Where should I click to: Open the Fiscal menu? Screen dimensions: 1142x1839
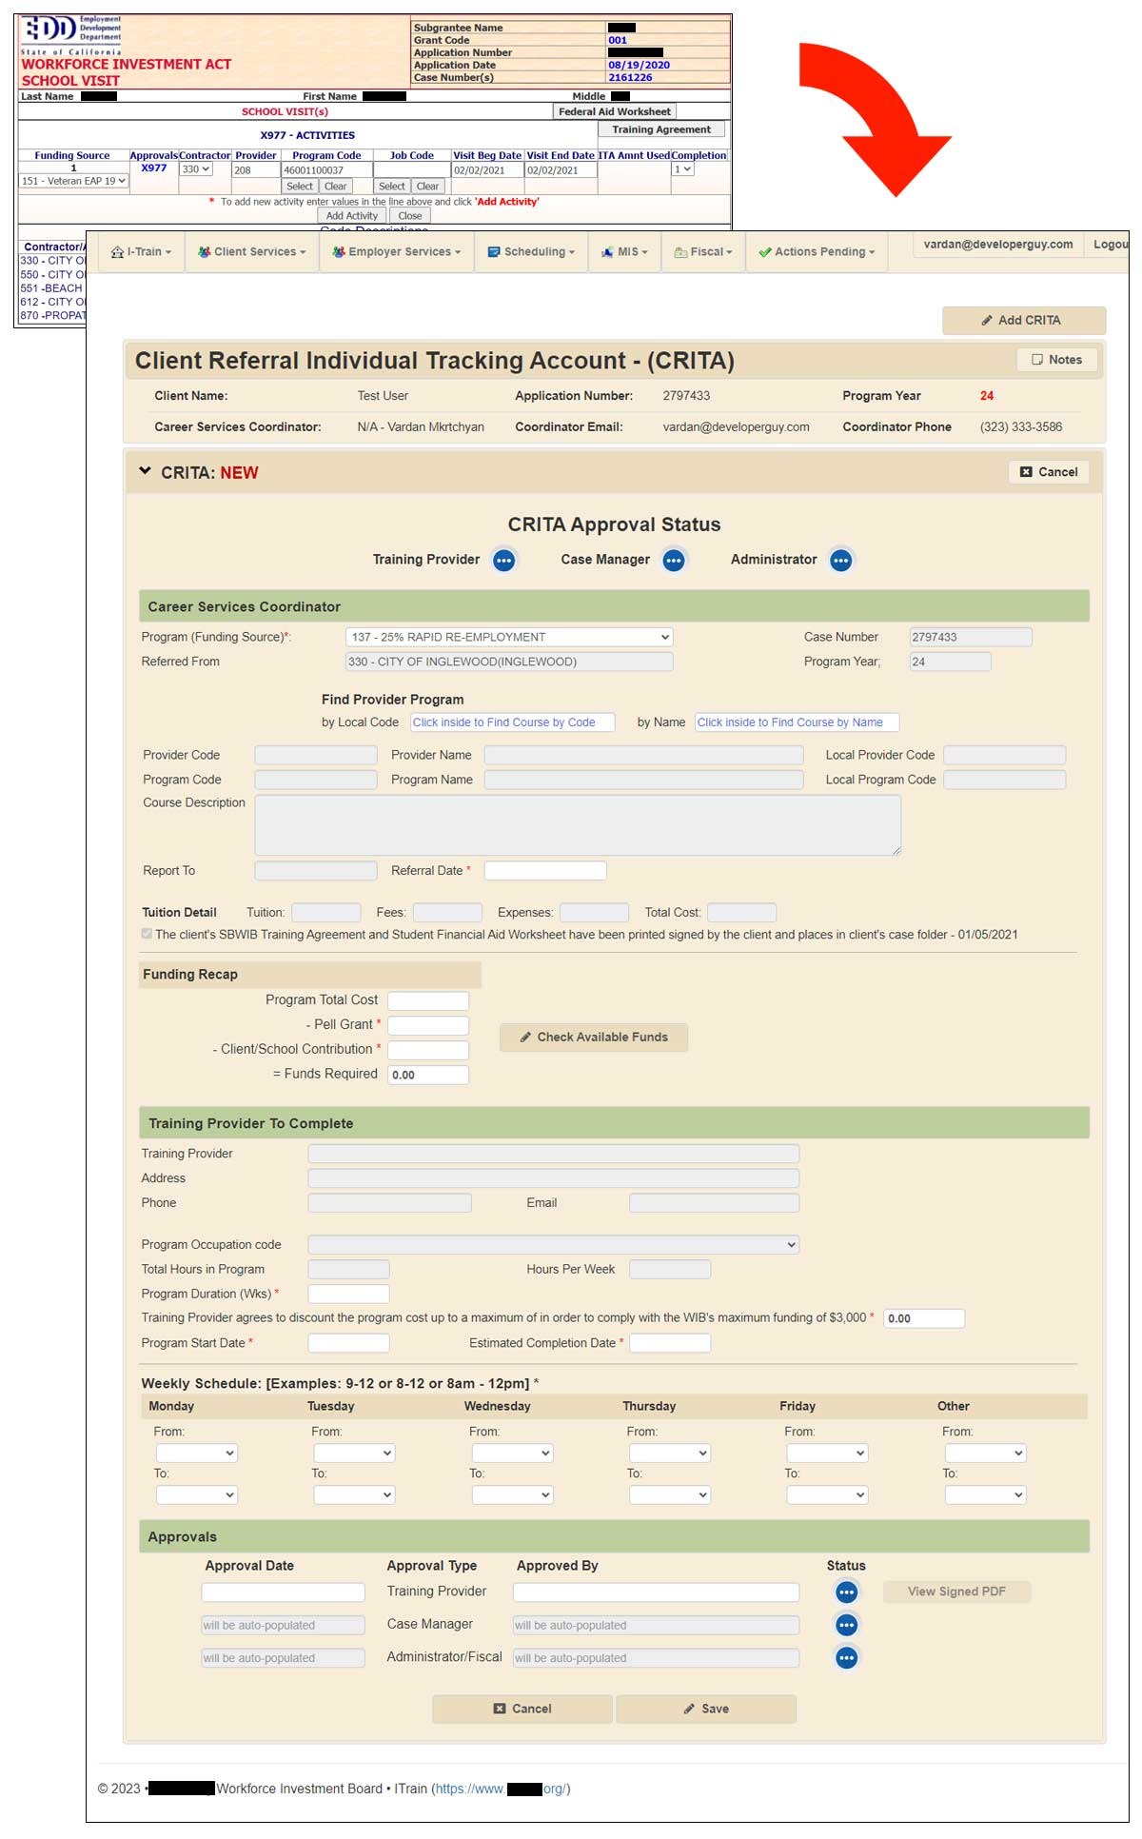coord(703,252)
